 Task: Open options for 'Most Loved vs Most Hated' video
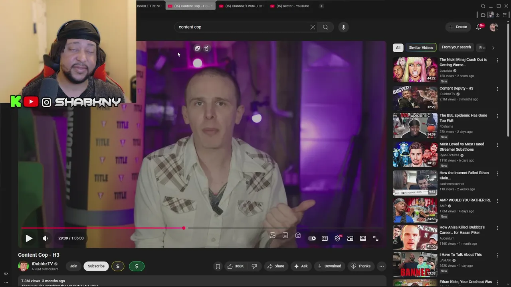tap(497, 145)
